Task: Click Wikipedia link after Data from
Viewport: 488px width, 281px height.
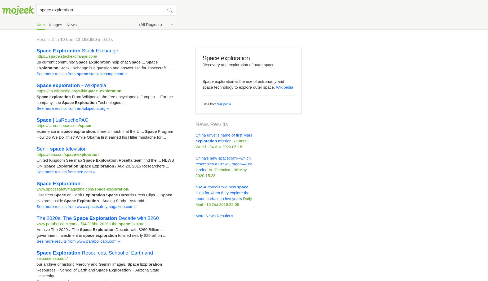Action: [x=224, y=104]
